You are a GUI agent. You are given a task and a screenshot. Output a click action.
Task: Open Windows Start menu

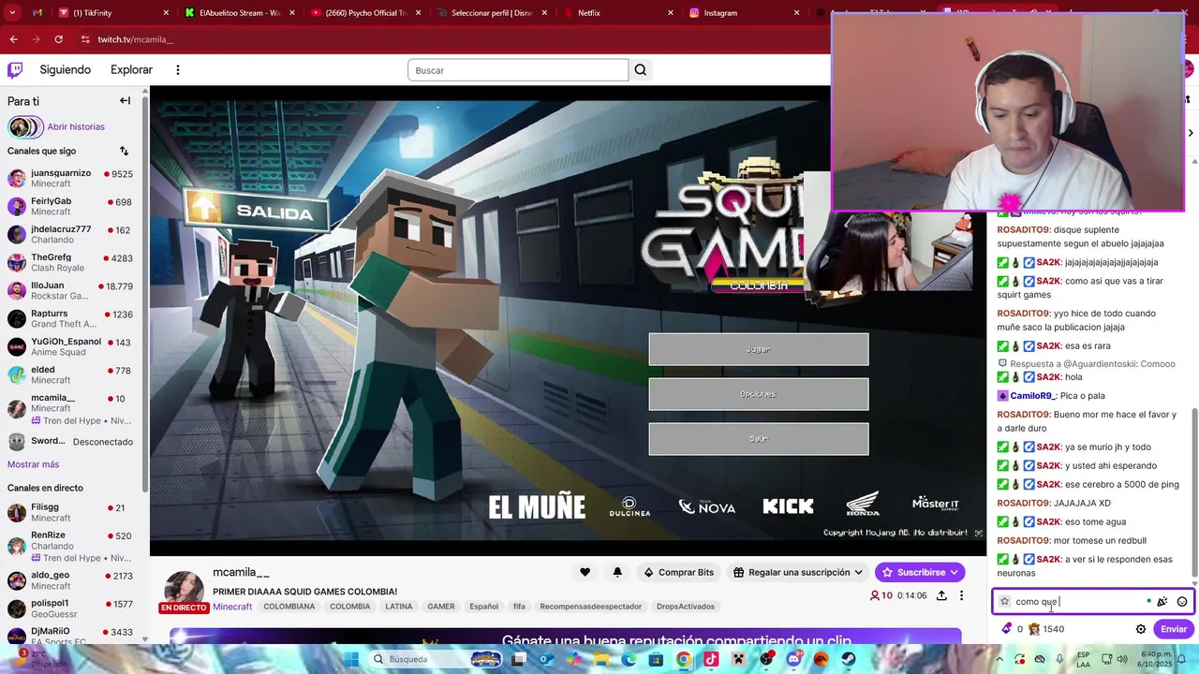click(350, 659)
